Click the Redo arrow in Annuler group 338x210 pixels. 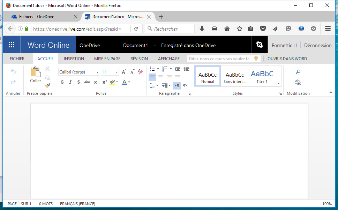click(13, 82)
